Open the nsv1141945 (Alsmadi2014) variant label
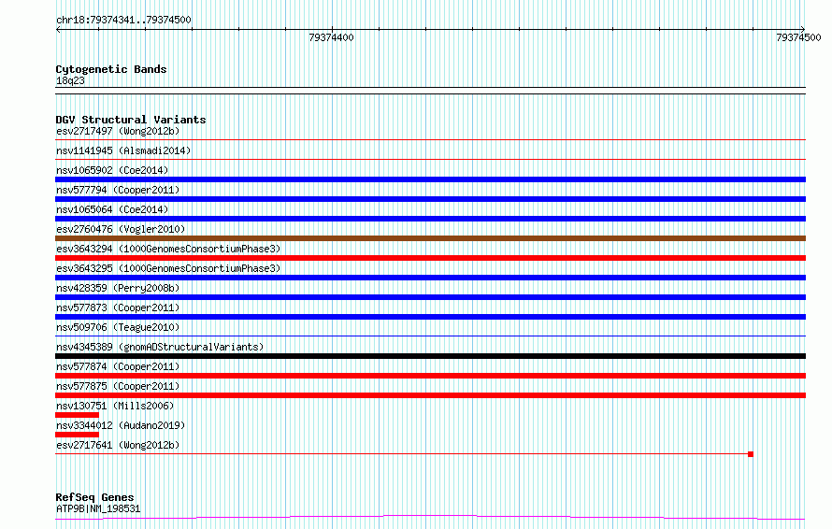 [x=123, y=150]
